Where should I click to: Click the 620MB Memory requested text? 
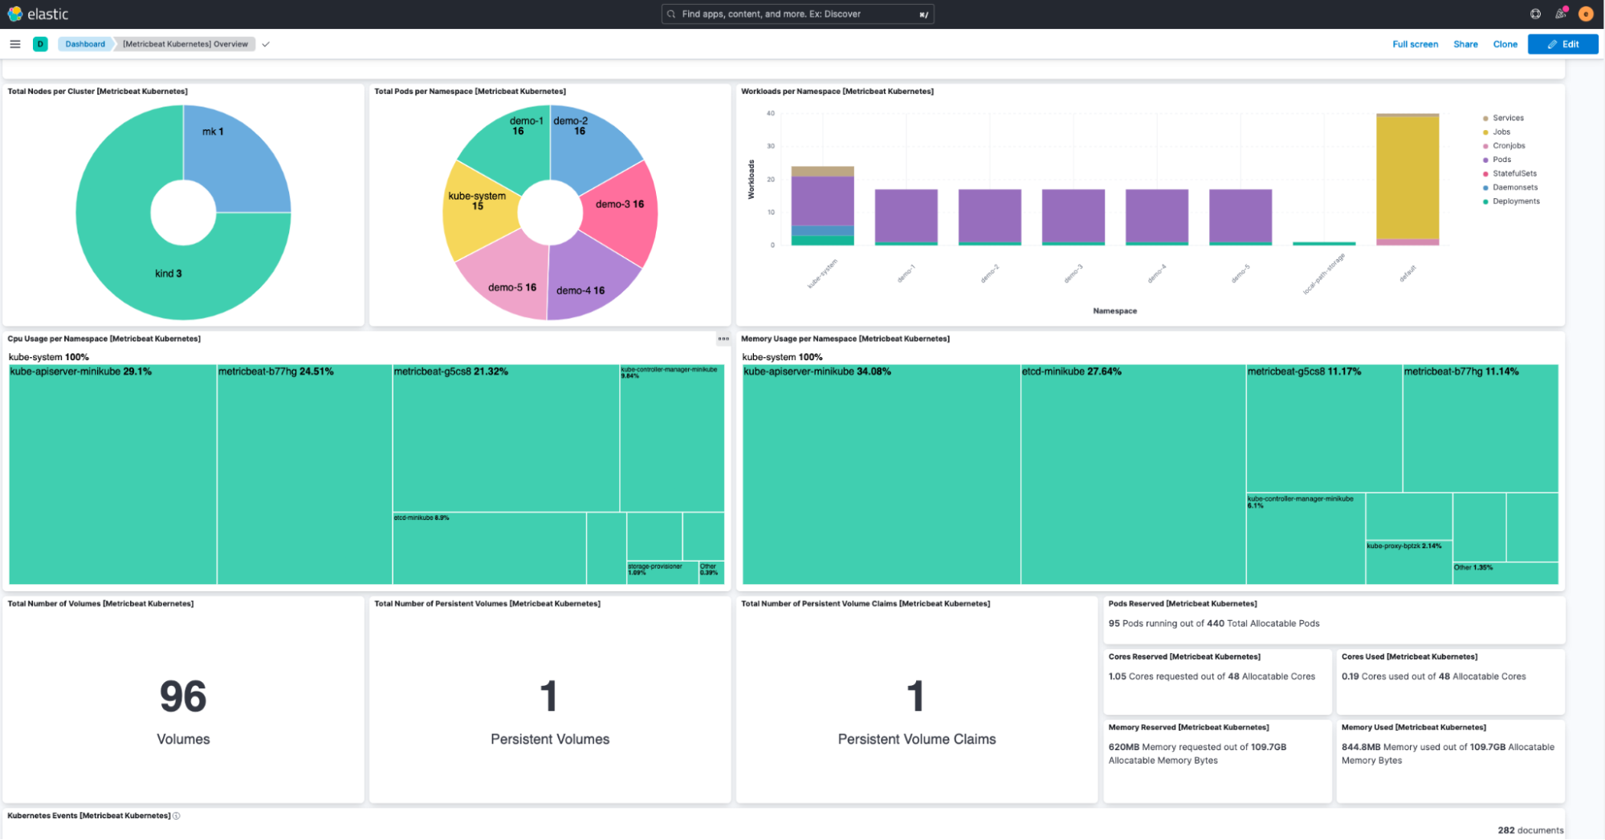(x=1197, y=753)
